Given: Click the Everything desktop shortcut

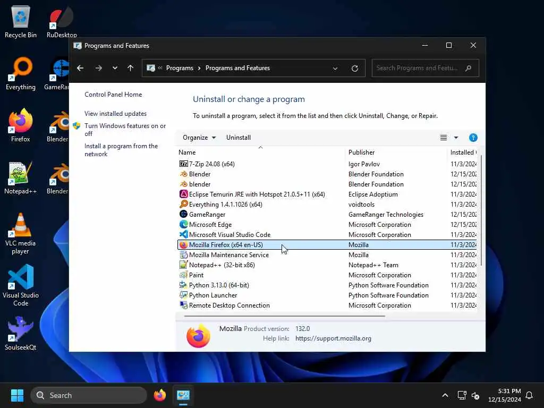Looking at the screenshot, I should click(x=21, y=74).
